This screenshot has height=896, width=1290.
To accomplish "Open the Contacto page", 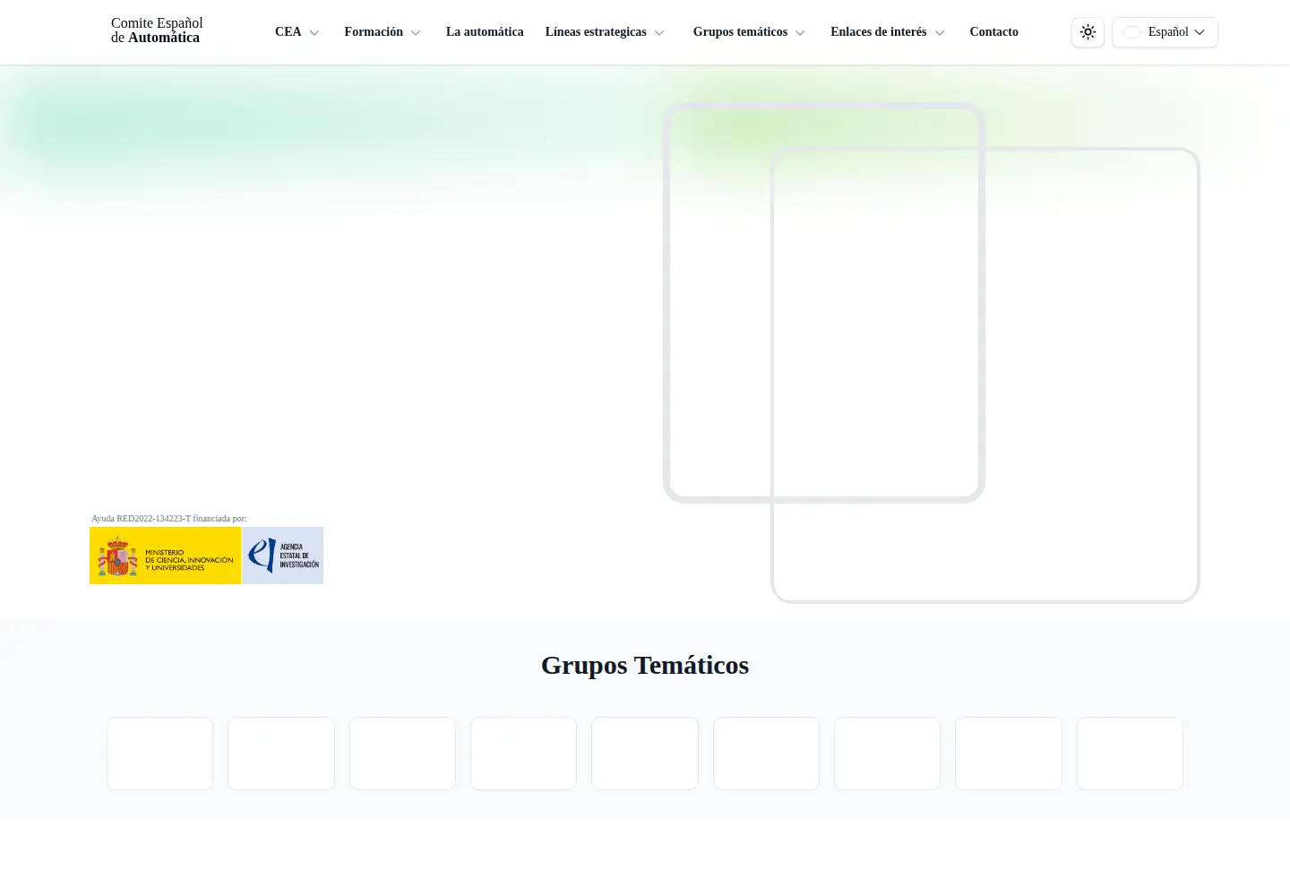I will (993, 32).
